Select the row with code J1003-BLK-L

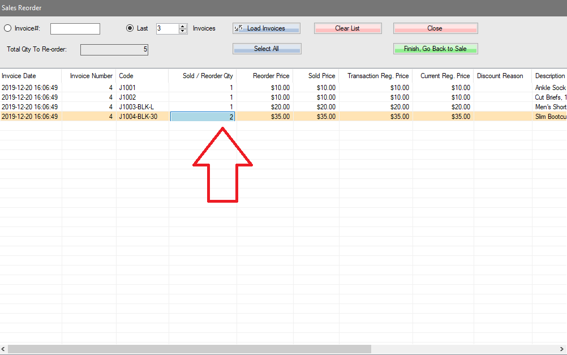pyautogui.click(x=283, y=107)
